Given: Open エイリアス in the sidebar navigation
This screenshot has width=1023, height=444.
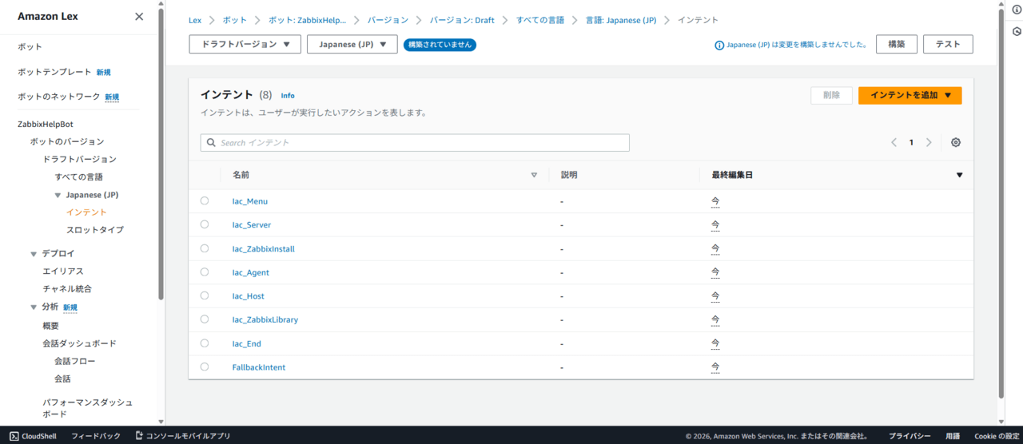Looking at the screenshot, I should [63, 272].
